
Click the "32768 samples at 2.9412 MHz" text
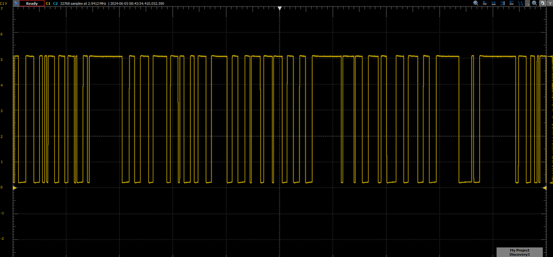tap(83, 3)
